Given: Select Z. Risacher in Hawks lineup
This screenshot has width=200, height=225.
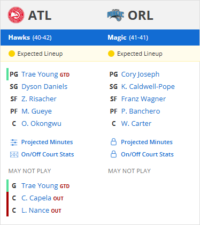Looking at the screenshot, I should coord(39,99).
